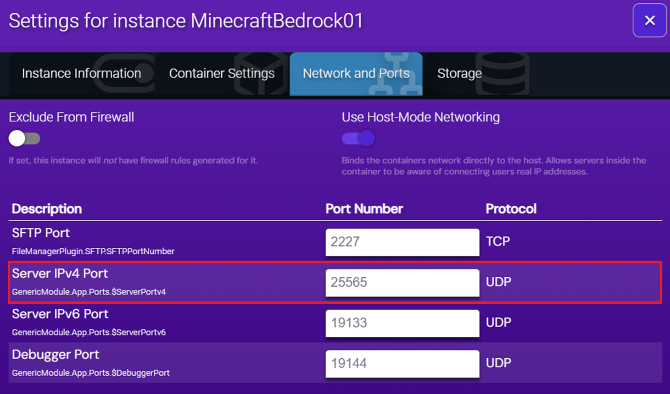Click the FileManagerPlugin.SFTP.SFTPPortNumber setting name

coord(93,251)
